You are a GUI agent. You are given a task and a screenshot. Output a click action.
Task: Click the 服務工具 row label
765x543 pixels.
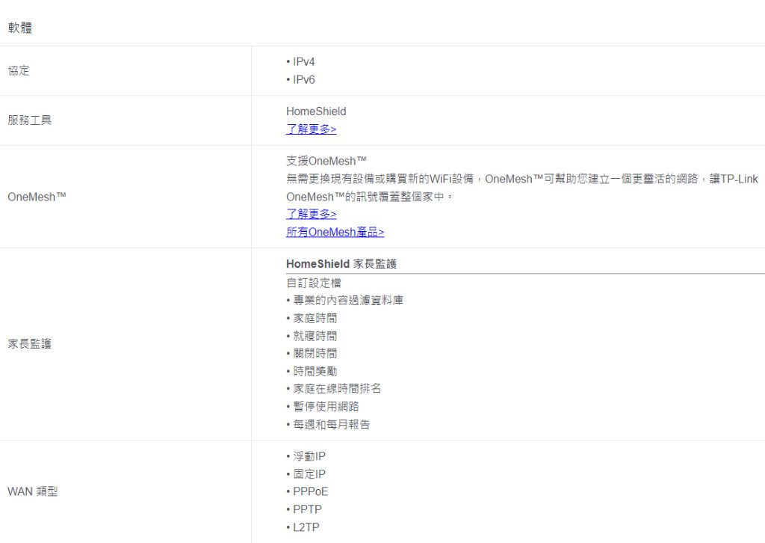coord(30,120)
